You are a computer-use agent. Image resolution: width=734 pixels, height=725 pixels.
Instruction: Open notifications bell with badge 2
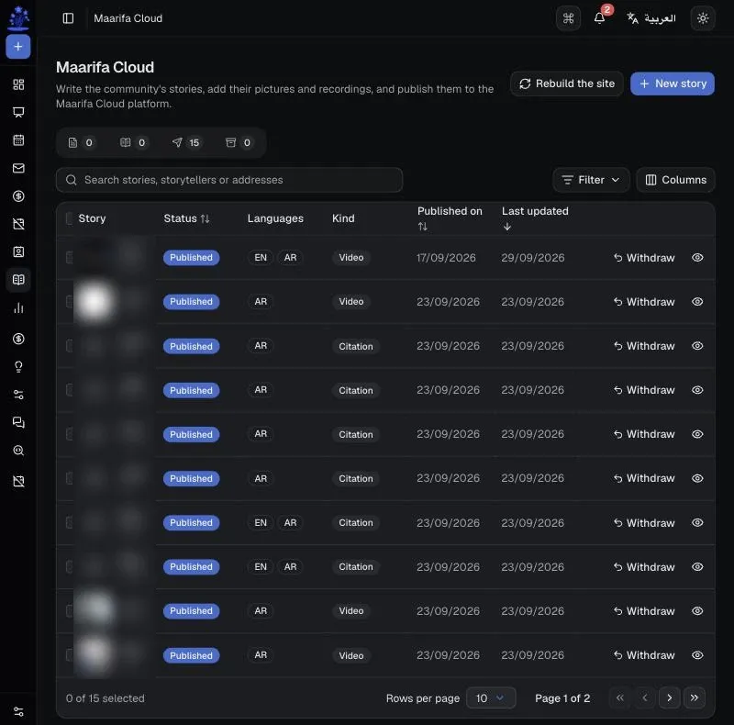(600, 18)
